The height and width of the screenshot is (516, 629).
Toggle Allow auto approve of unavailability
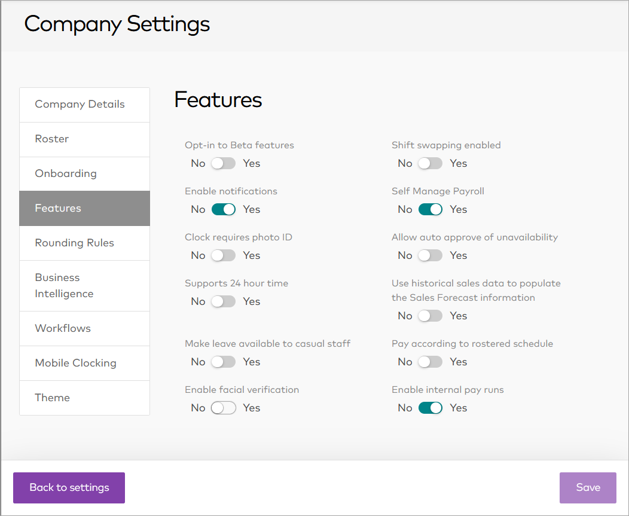pyautogui.click(x=430, y=255)
